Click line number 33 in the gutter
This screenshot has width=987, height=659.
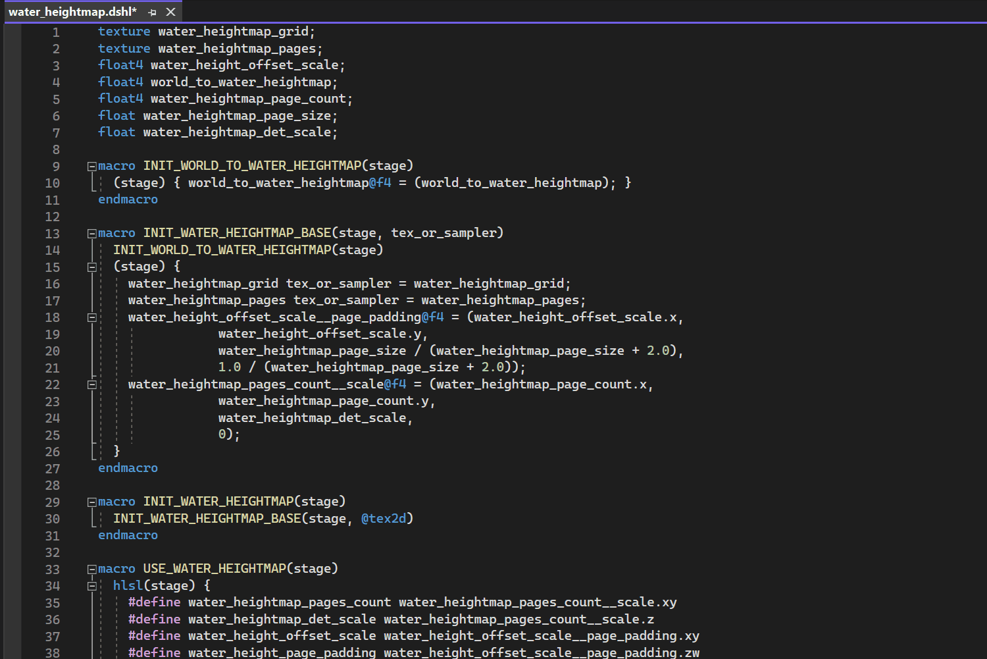(x=53, y=569)
